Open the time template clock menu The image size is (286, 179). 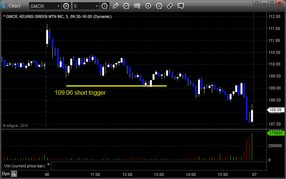104,6
